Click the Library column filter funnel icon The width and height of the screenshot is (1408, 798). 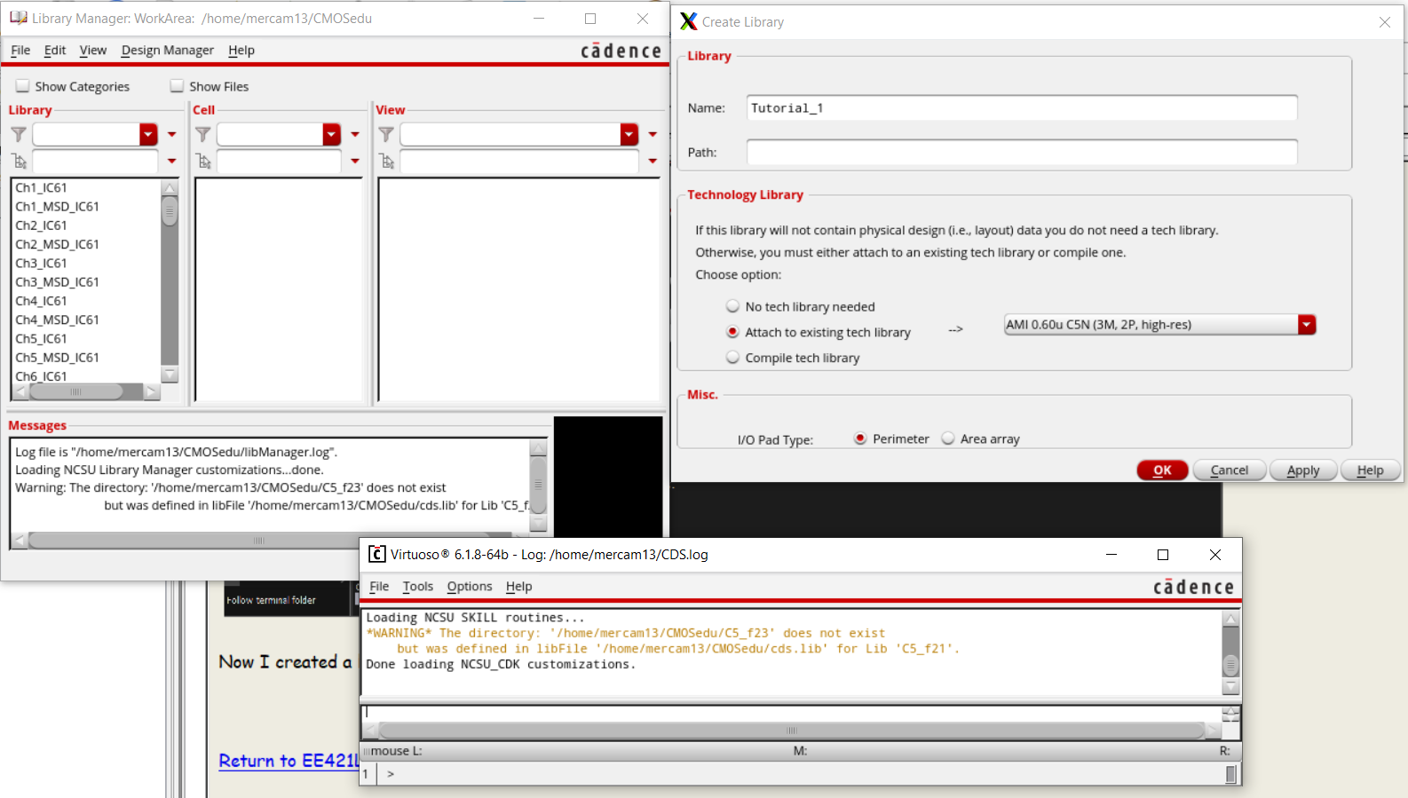pos(19,134)
